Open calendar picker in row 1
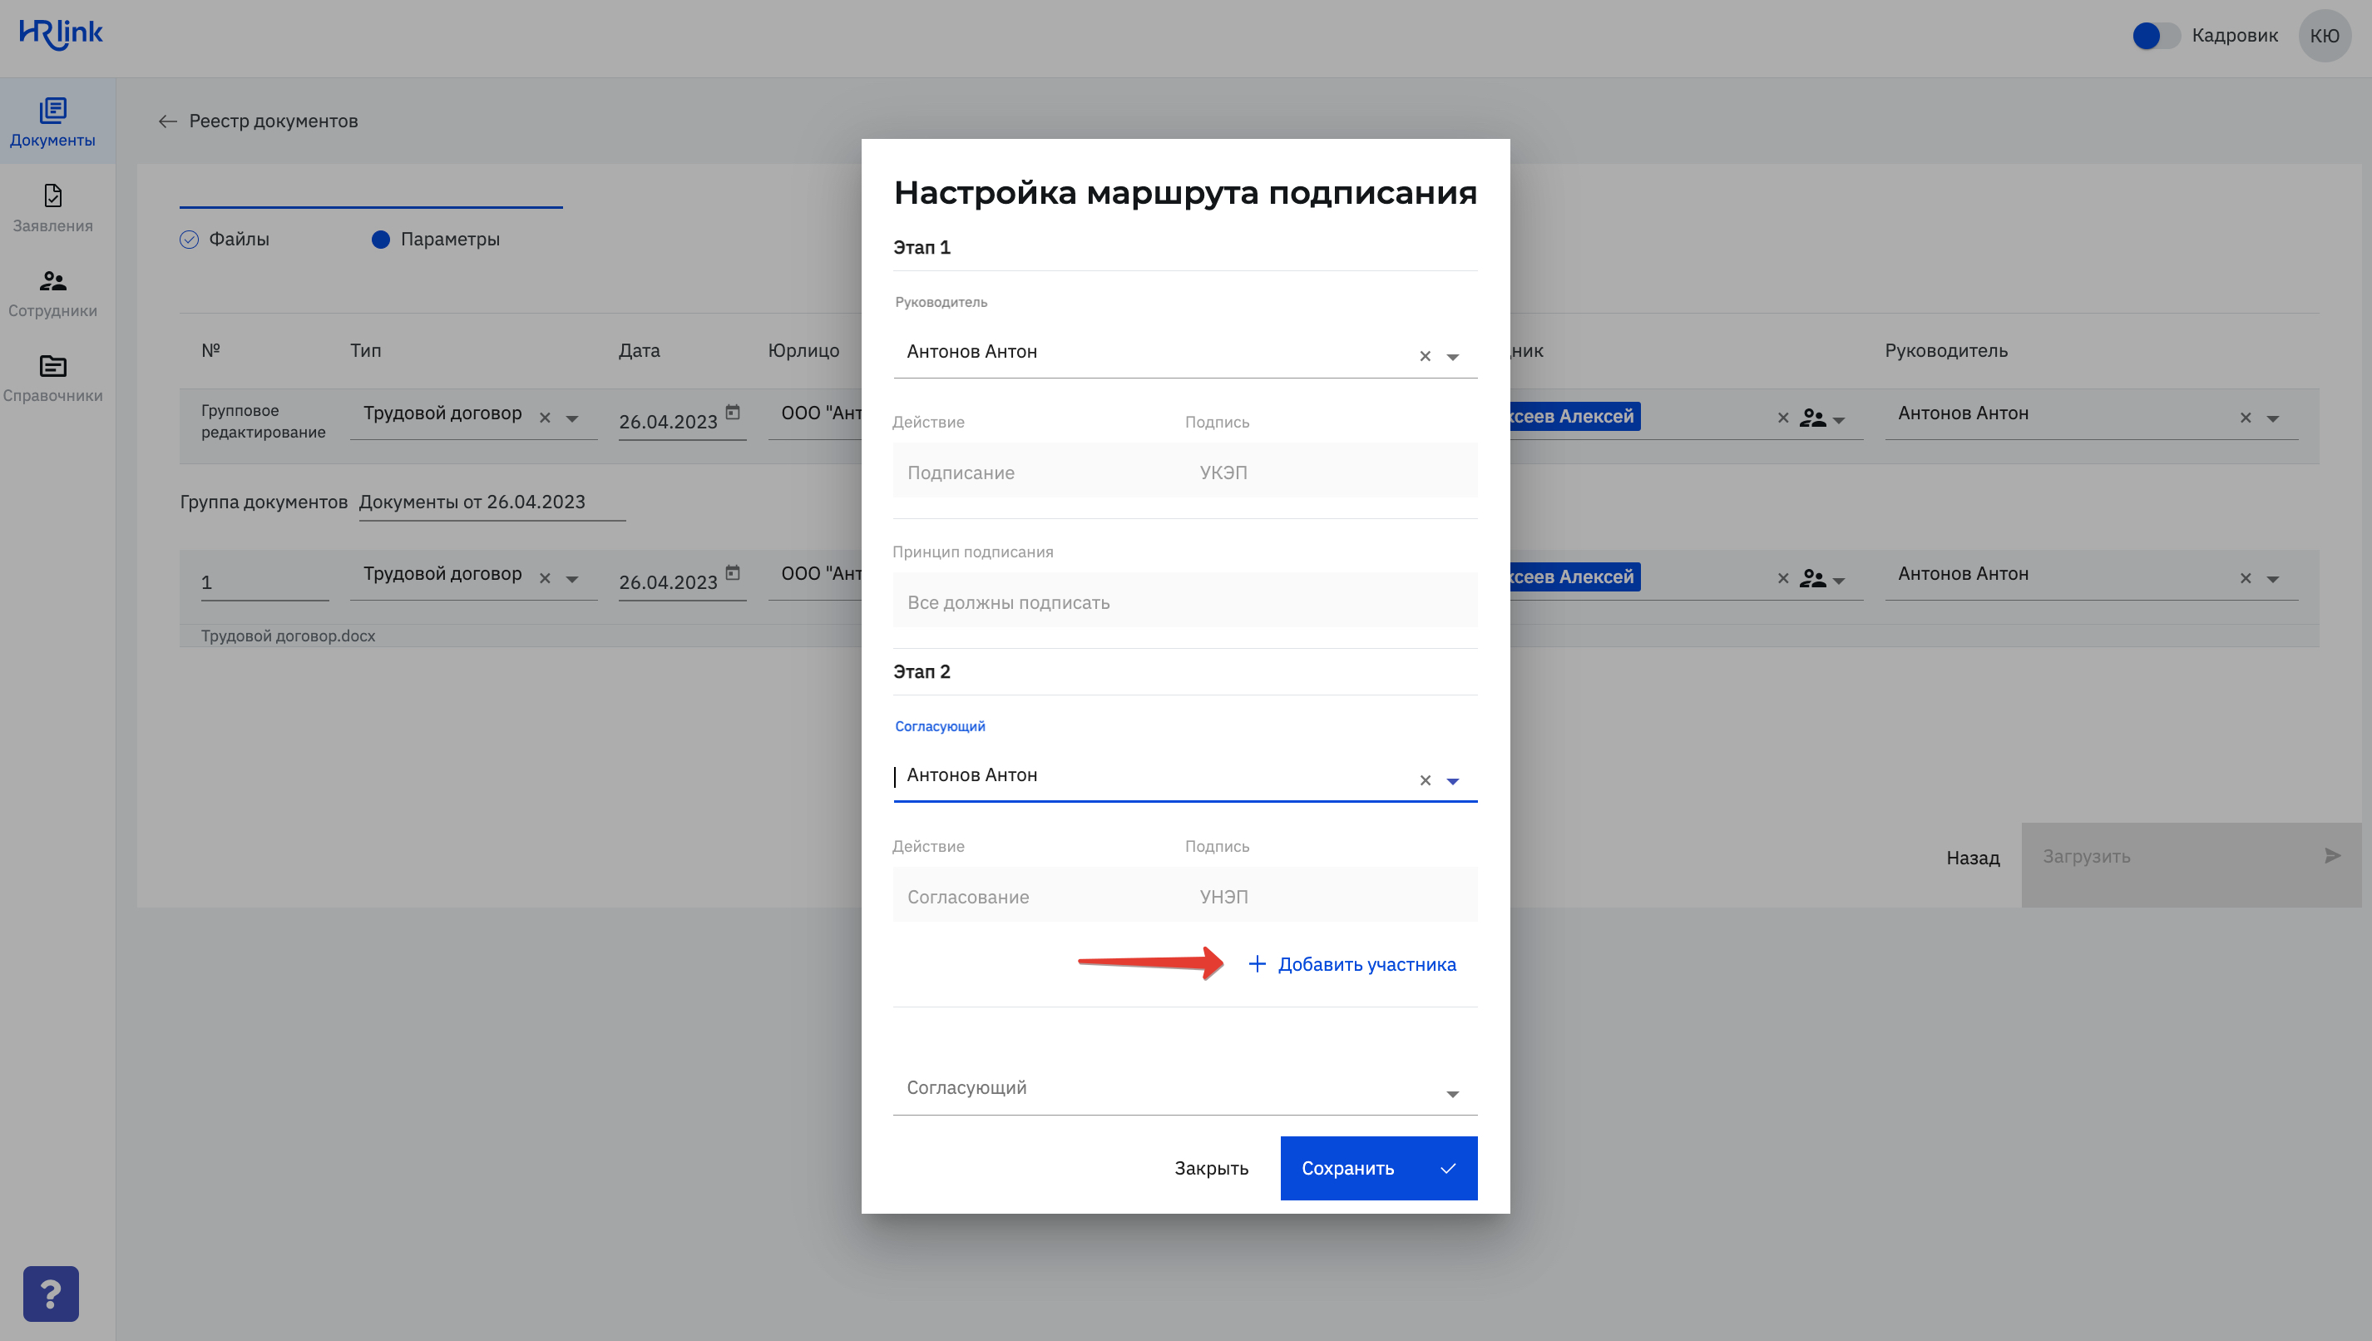The height and width of the screenshot is (1341, 2372). (732, 573)
